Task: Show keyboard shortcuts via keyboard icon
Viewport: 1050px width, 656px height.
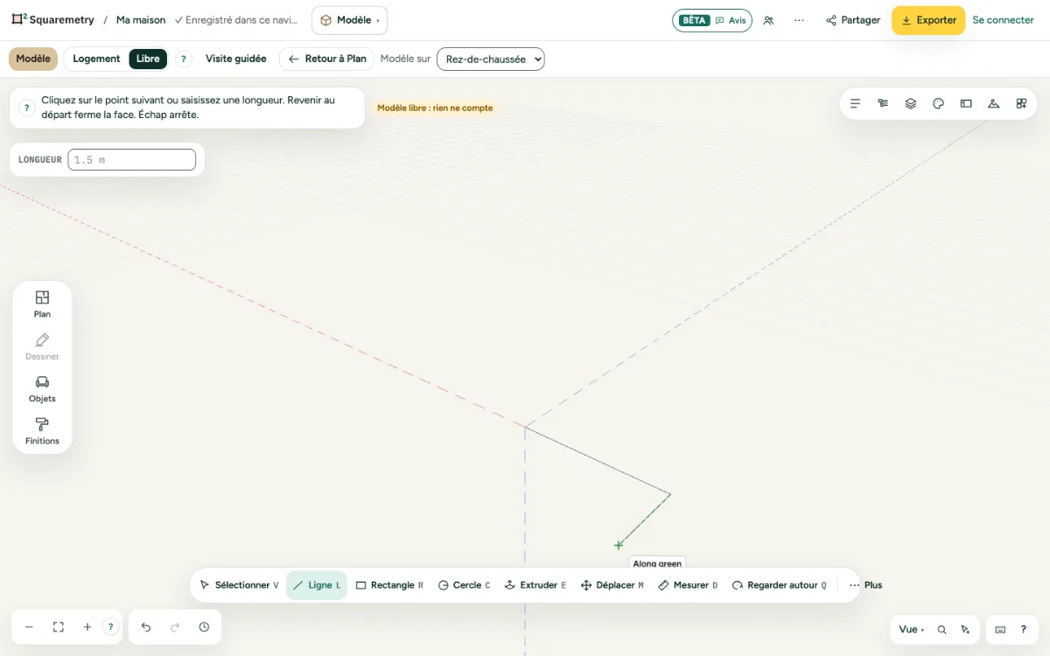Action: point(1000,629)
